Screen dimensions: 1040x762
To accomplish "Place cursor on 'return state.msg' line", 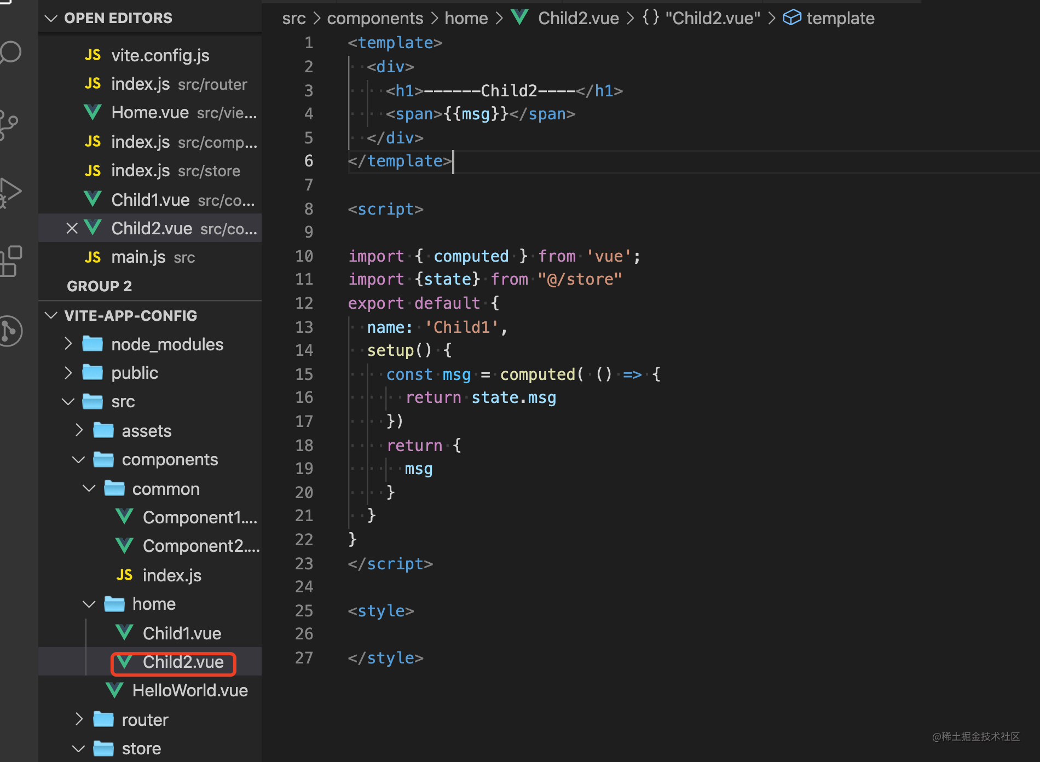I will 481,397.
